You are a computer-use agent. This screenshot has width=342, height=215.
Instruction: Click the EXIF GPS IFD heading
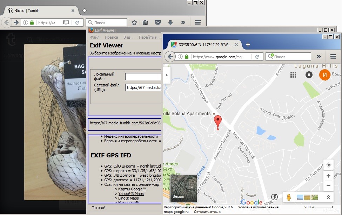tap(111, 155)
